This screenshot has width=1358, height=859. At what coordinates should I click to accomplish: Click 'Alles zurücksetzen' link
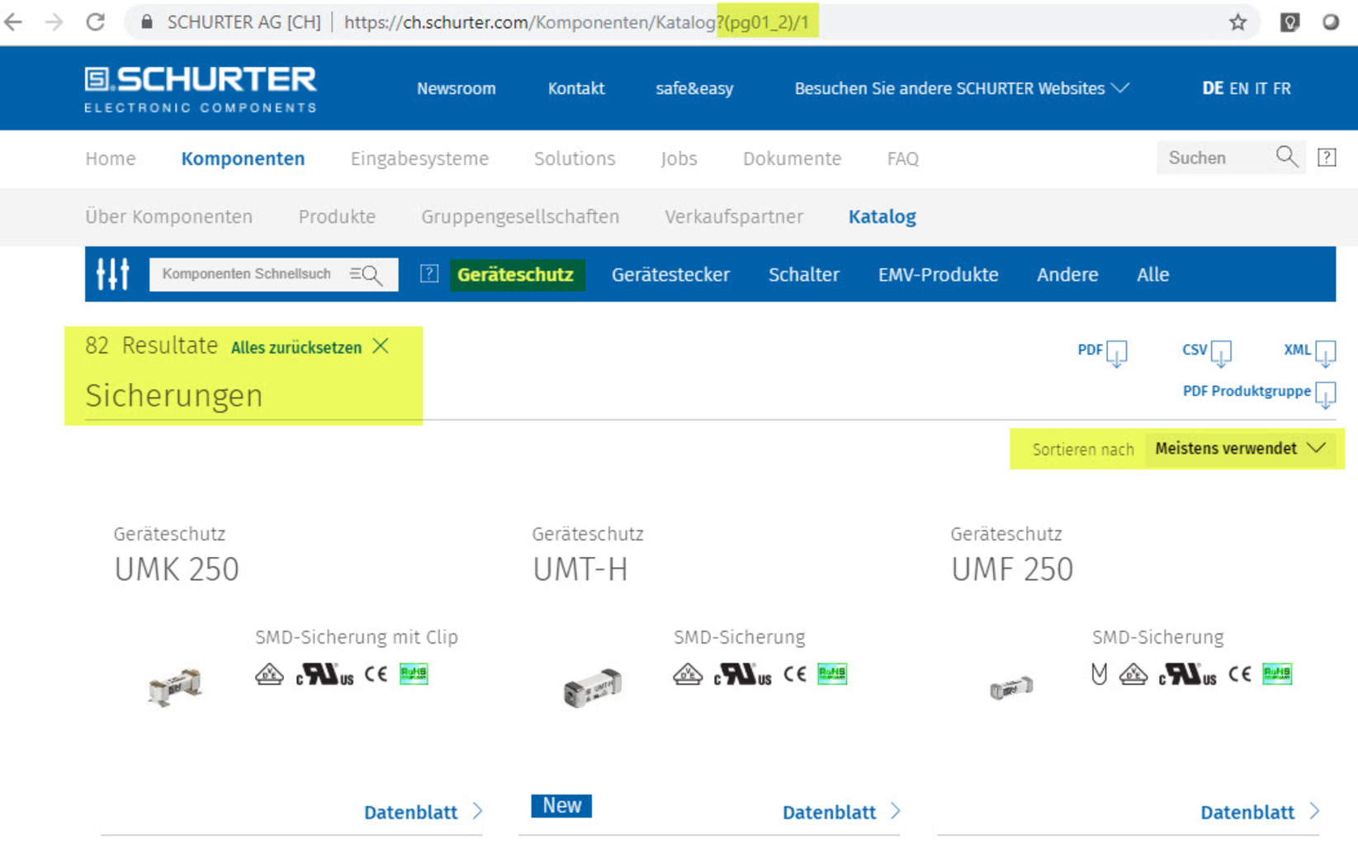[296, 347]
